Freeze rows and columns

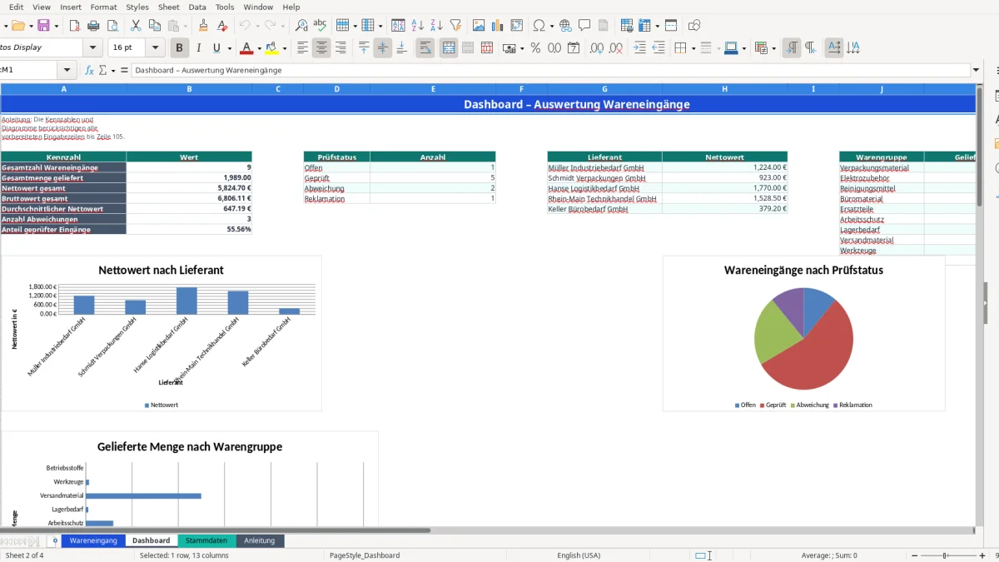tap(645, 26)
